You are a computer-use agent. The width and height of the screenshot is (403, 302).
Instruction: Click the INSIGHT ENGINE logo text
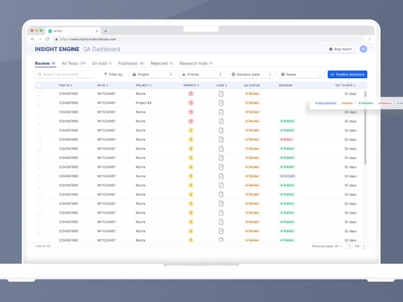tap(57, 49)
